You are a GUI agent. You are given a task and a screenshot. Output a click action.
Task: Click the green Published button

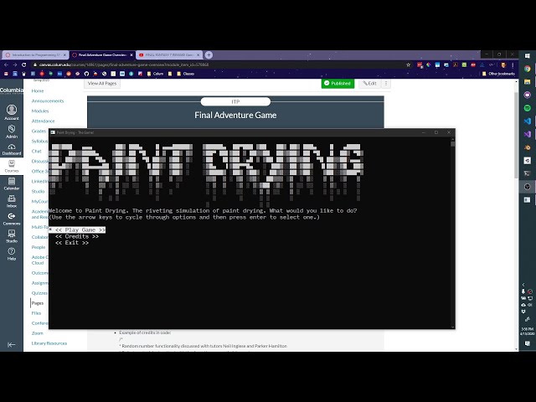coord(338,84)
